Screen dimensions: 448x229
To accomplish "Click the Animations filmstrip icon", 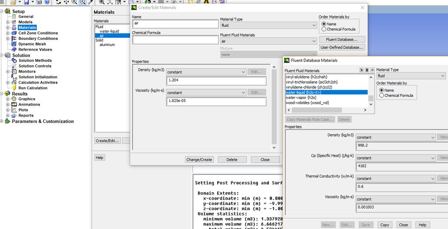I will point(14,105).
